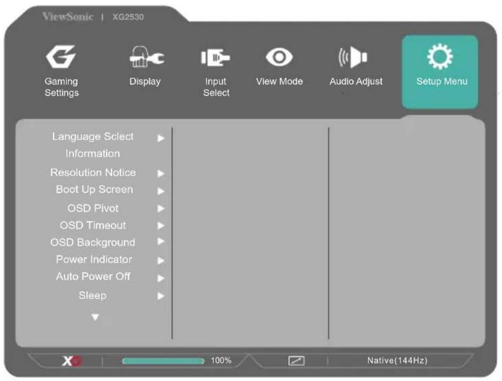Select OSD Background entry

click(x=93, y=243)
